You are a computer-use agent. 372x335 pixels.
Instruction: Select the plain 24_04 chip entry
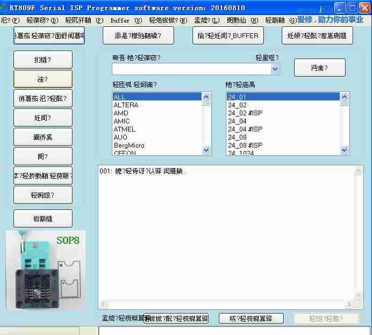[283, 121]
